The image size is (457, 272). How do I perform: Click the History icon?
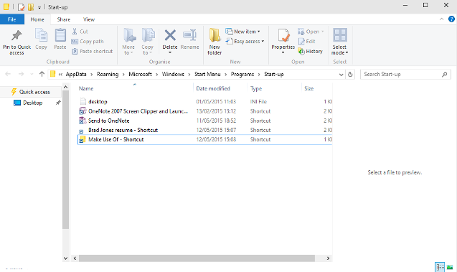[301, 51]
